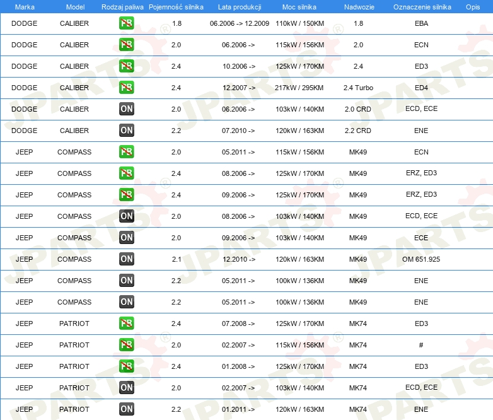Click production date 01.2008 ->
Image resolution: width=493 pixels, height=420 pixels.
tap(238, 366)
